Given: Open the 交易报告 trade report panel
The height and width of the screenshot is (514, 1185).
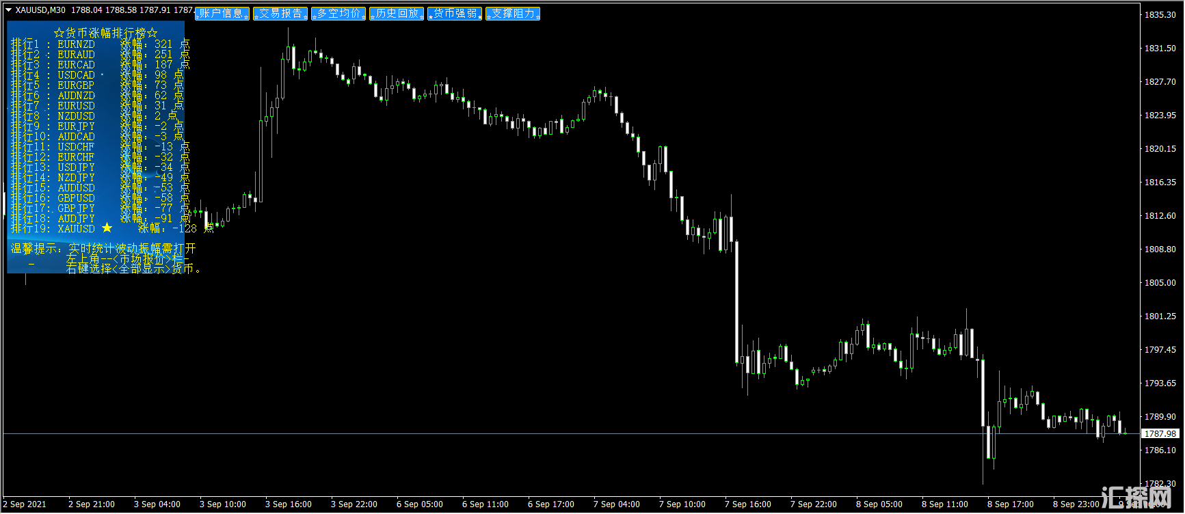Looking at the screenshot, I should [x=280, y=14].
